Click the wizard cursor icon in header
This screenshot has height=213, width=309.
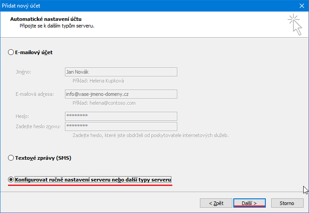pos(294,24)
